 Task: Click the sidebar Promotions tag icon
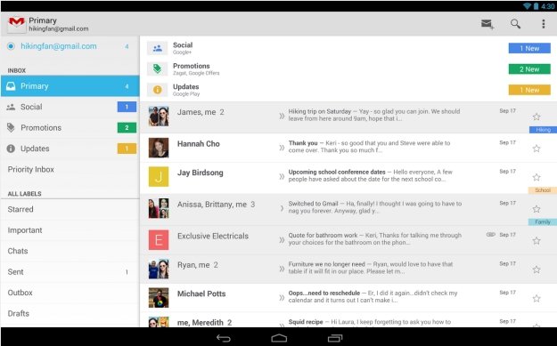coord(11,127)
